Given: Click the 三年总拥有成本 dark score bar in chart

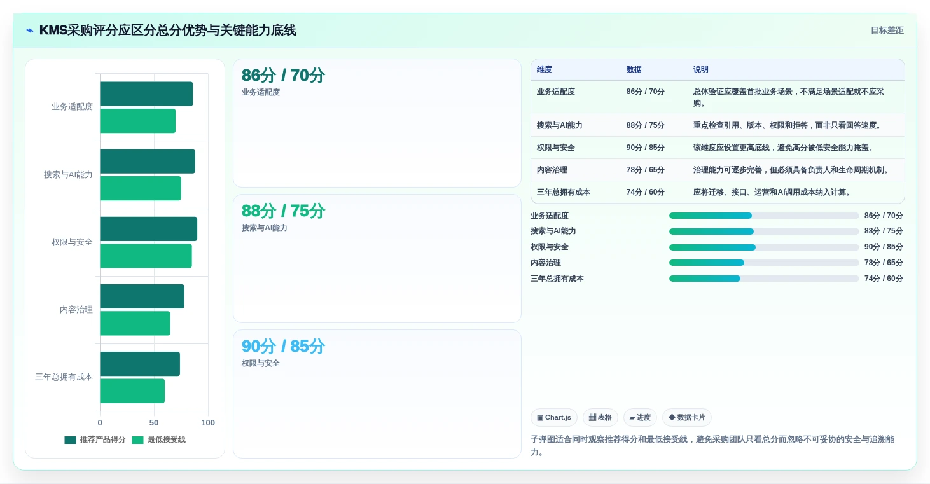Looking at the screenshot, I should (x=140, y=364).
